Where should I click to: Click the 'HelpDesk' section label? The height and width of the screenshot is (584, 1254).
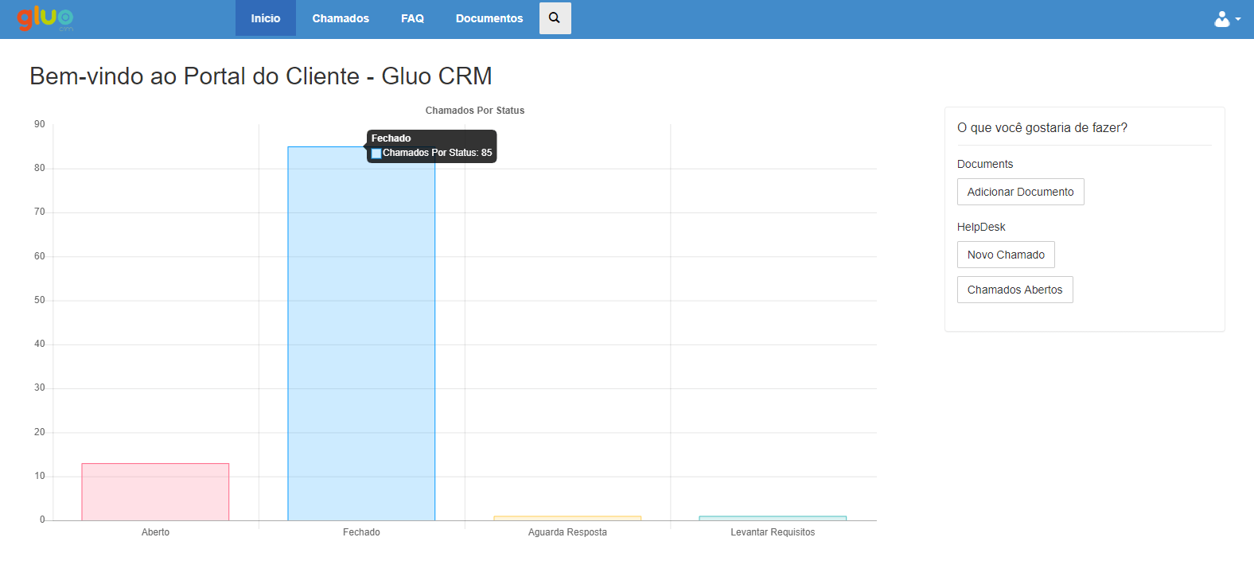coord(981,227)
